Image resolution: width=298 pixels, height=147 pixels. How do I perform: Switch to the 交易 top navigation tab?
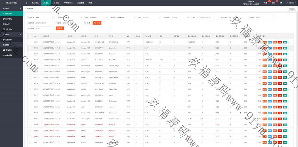pyautogui.click(x=56, y=3)
